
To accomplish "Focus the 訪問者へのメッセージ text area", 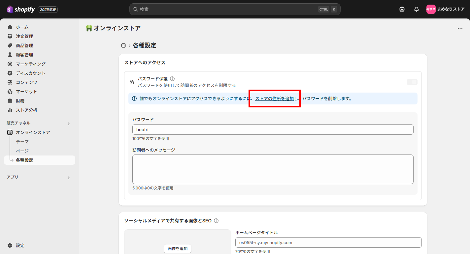I will 273,169.
